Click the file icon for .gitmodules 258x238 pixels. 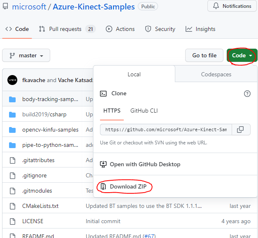pos(12,191)
